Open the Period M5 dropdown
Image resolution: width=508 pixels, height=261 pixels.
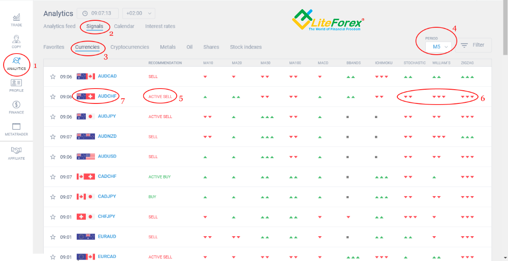[x=438, y=47]
